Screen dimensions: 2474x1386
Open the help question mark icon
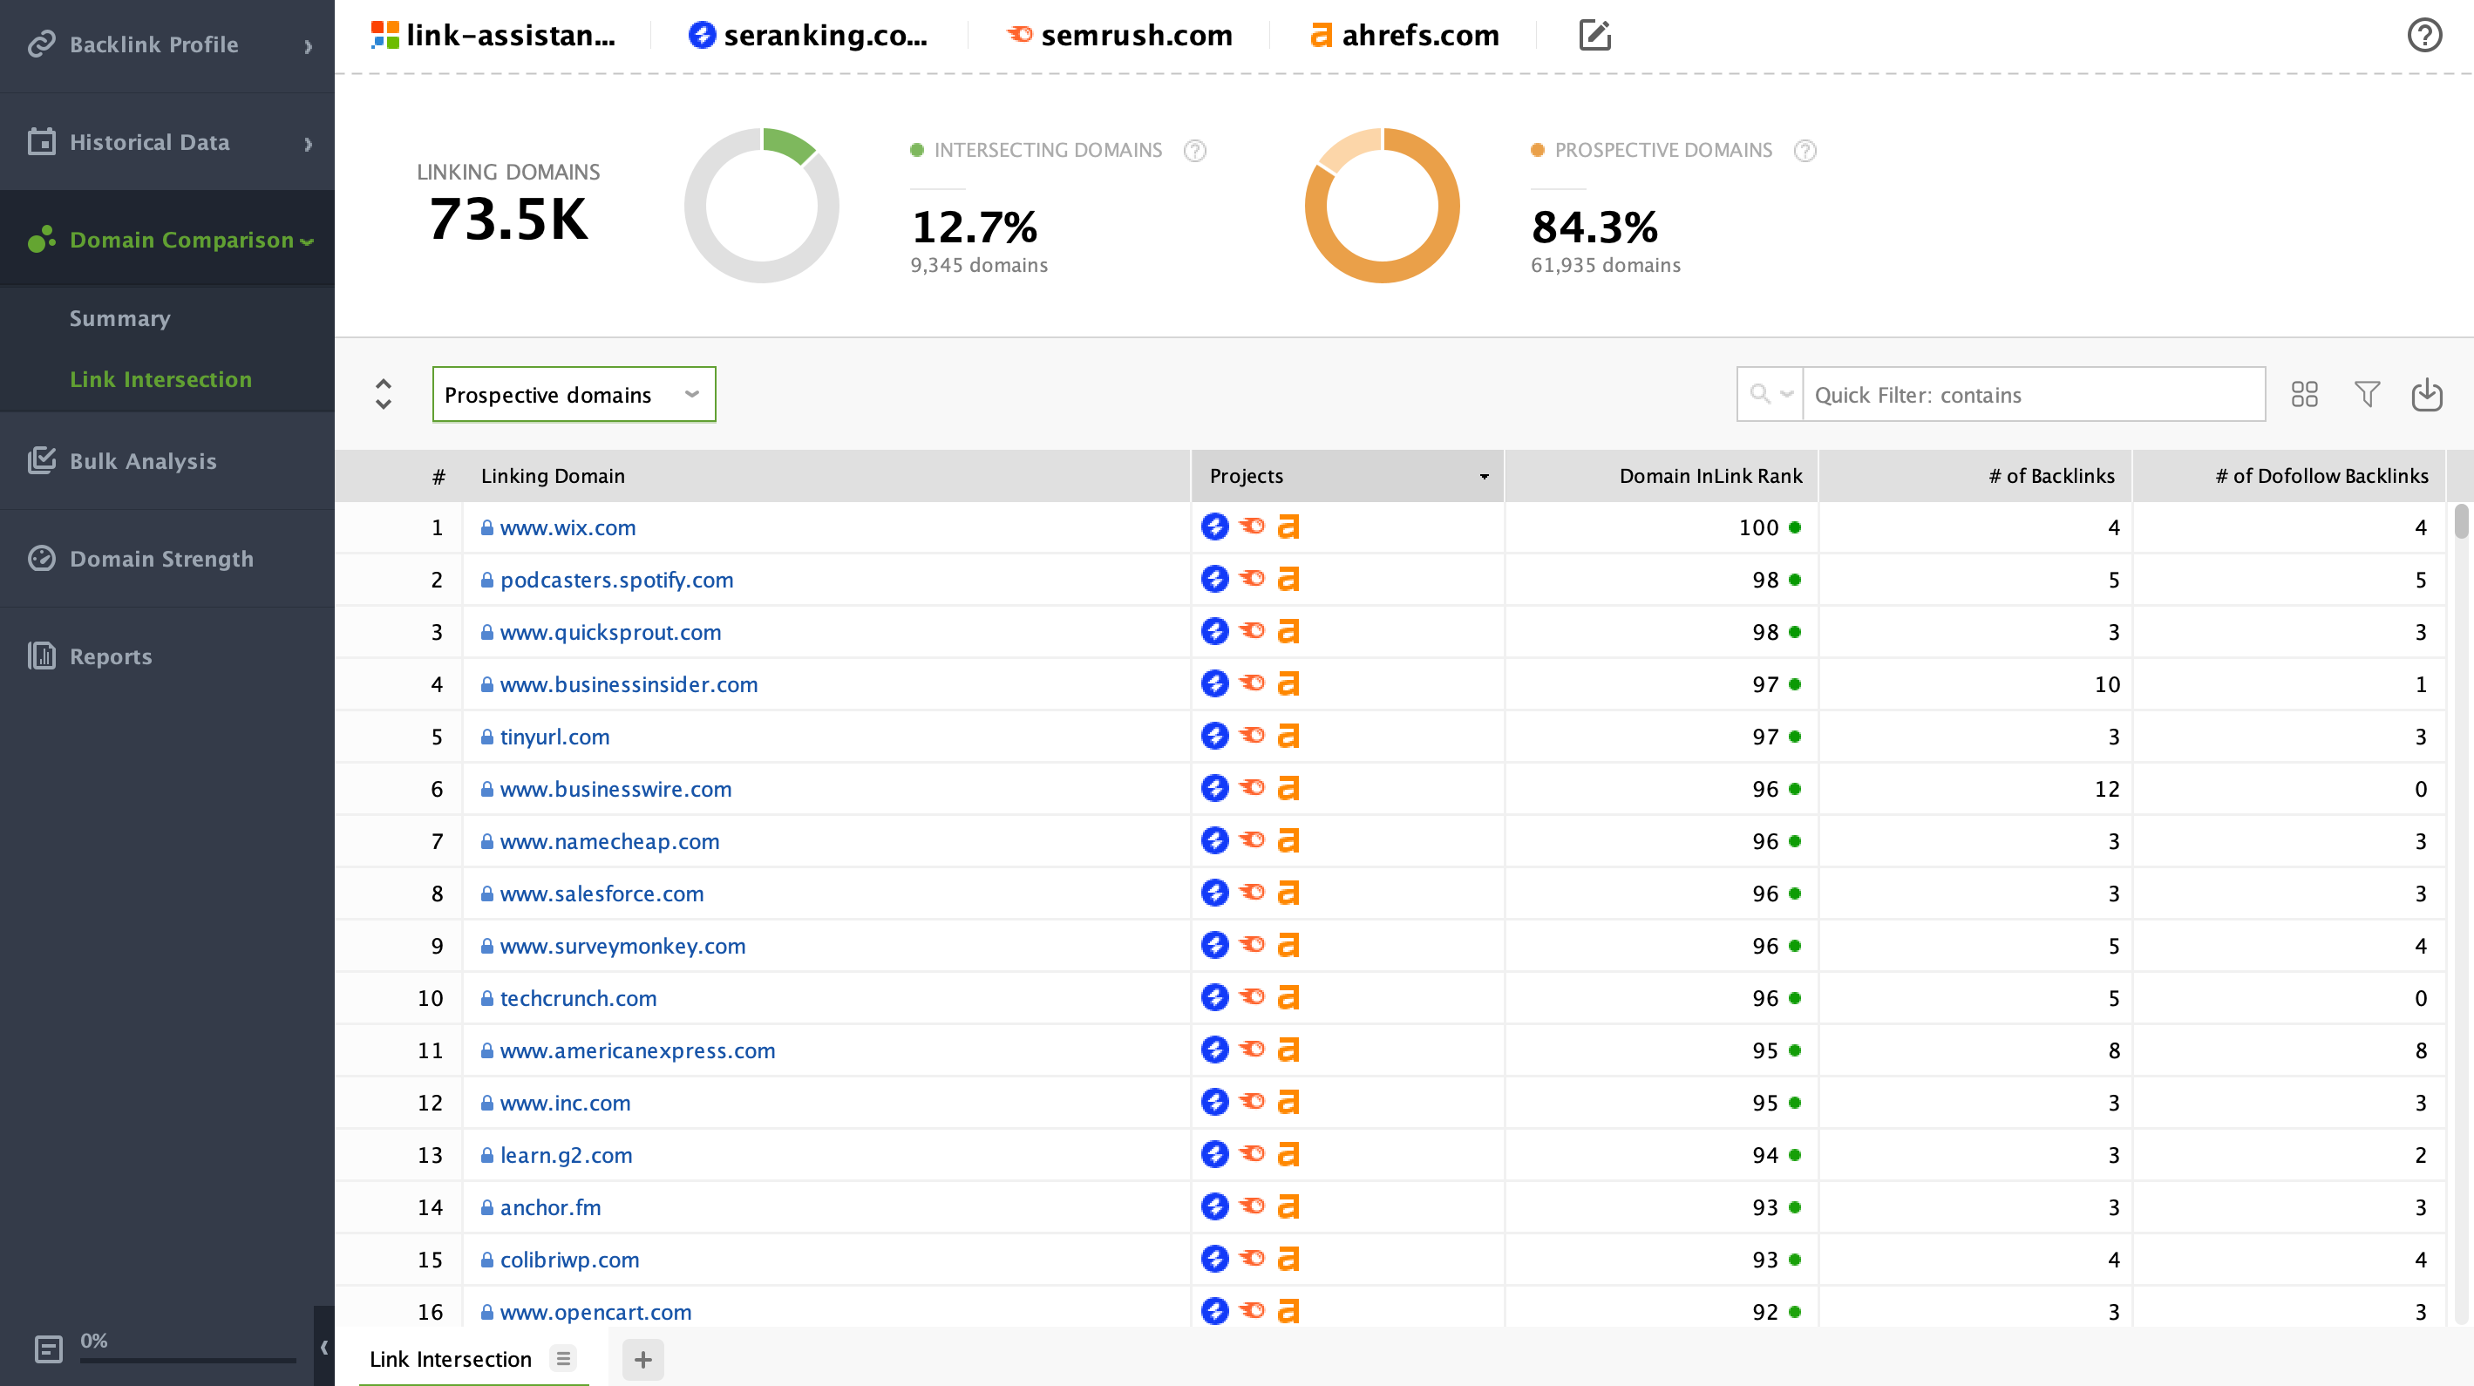2424,36
